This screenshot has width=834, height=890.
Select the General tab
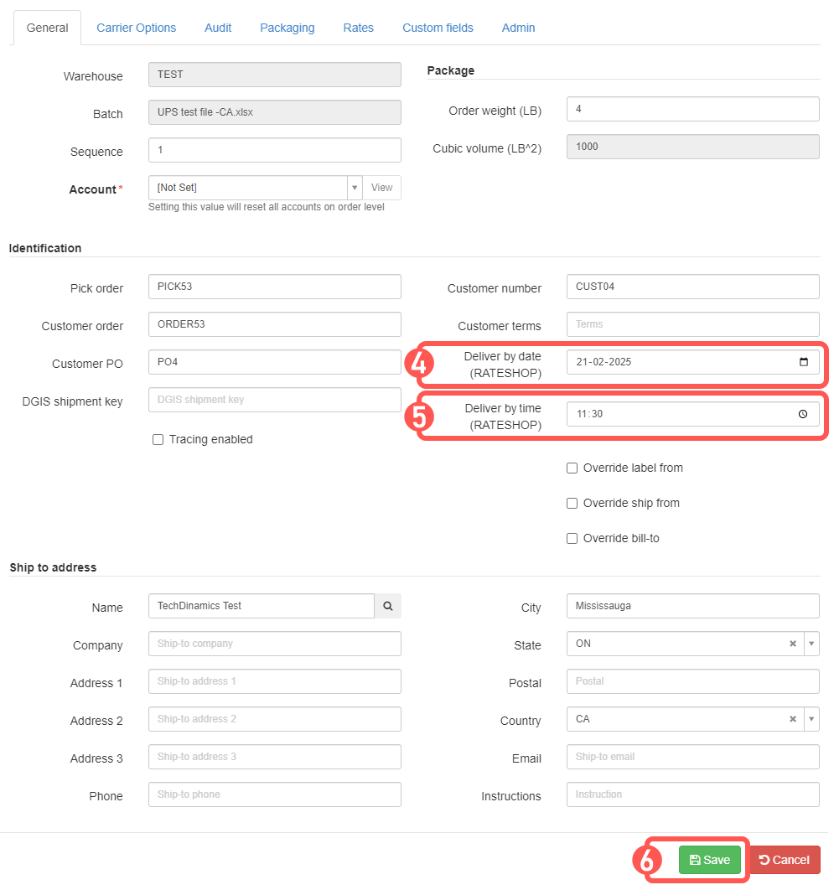47,28
